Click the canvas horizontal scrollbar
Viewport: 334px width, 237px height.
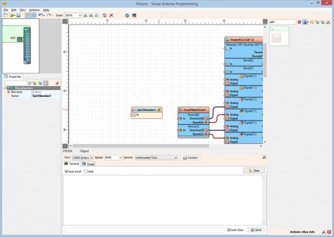coord(165,146)
